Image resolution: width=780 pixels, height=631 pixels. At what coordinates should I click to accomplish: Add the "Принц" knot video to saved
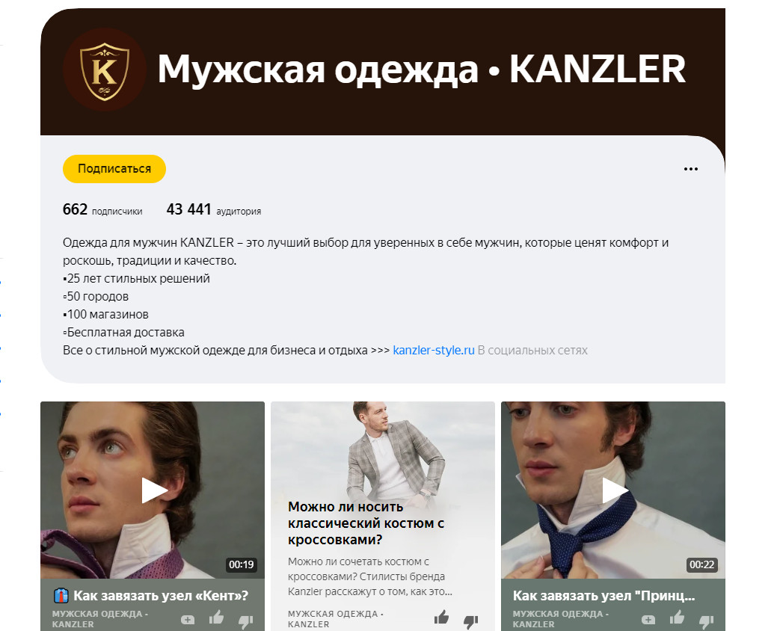click(648, 620)
